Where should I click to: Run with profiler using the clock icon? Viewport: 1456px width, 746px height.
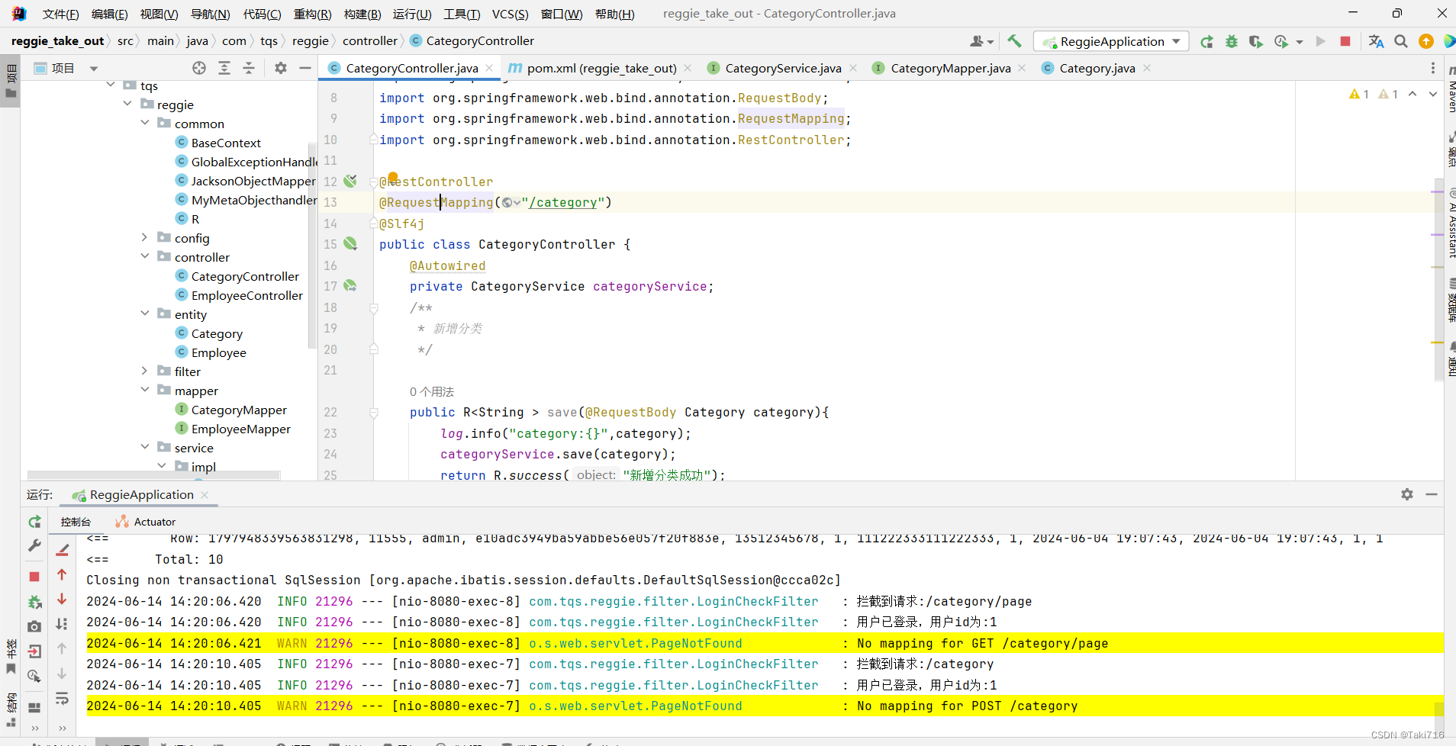[x=1281, y=41]
